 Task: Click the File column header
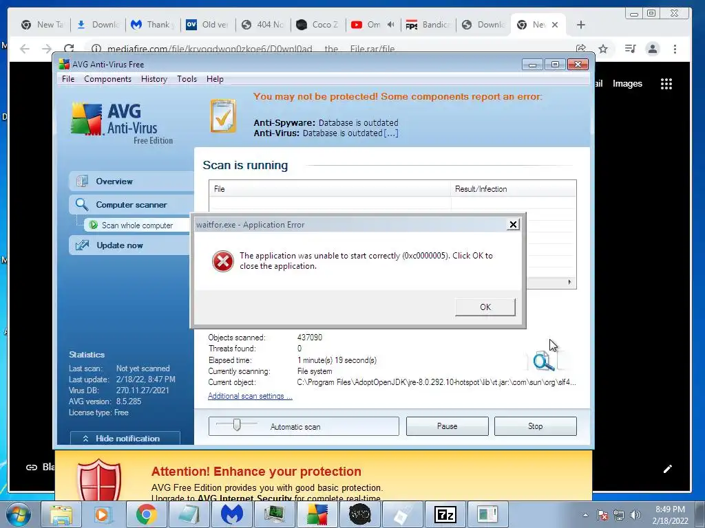[330, 189]
